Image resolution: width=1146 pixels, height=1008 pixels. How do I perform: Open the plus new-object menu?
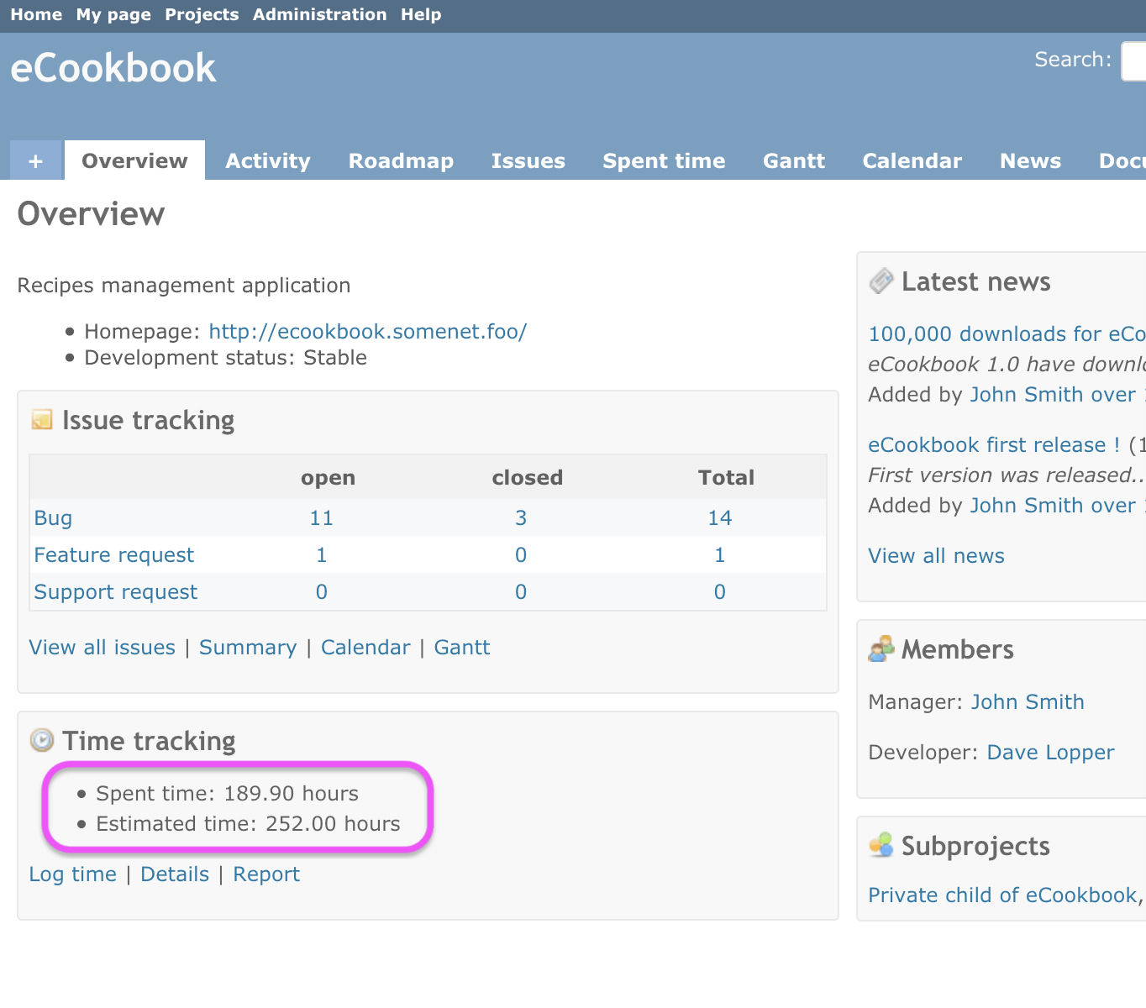[35, 160]
